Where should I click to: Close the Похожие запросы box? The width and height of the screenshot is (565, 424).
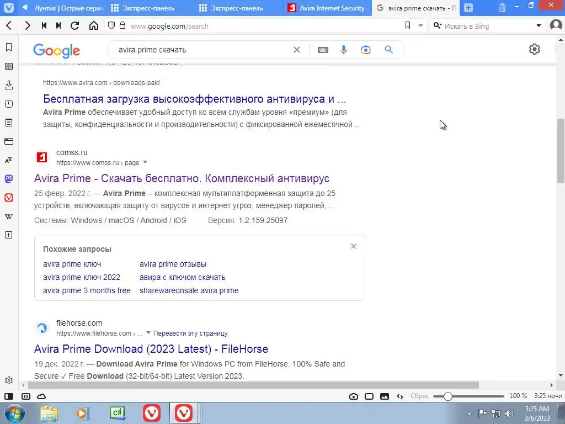coord(354,246)
